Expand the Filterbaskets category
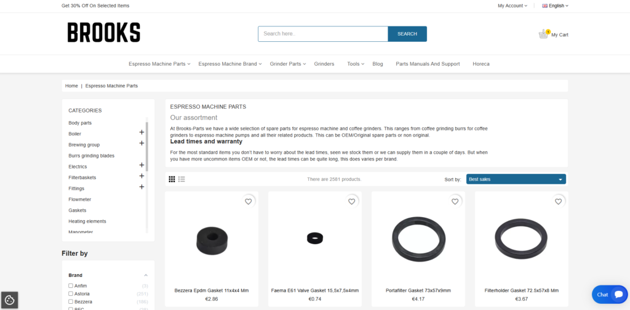The height and width of the screenshot is (310, 630). point(142,176)
